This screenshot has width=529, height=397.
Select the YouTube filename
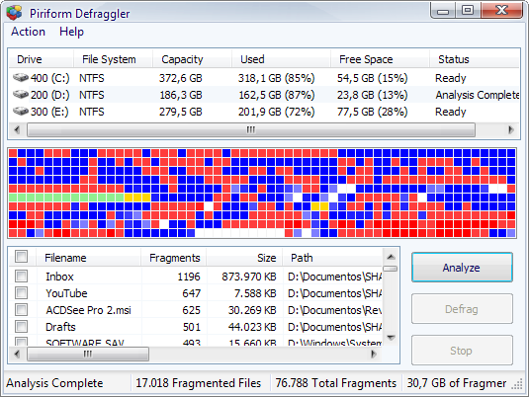(66, 293)
